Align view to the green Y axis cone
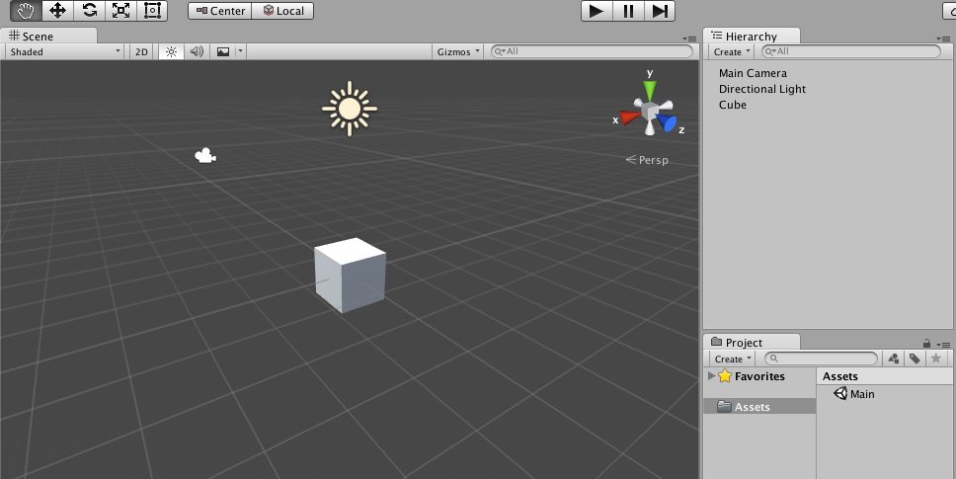The width and height of the screenshot is (956, 479). tap(650, 90)
